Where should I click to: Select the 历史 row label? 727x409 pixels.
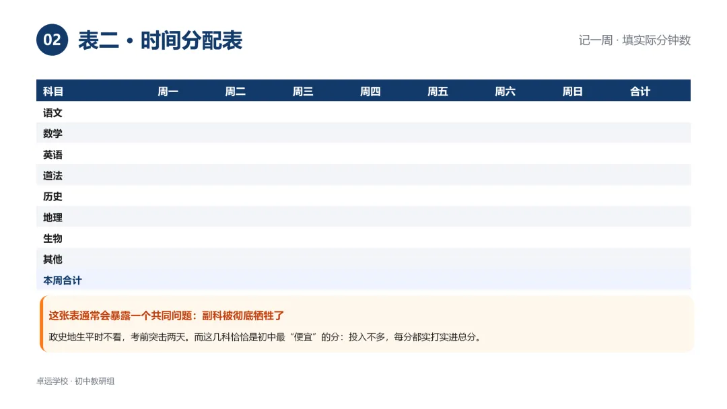point(53,196)
